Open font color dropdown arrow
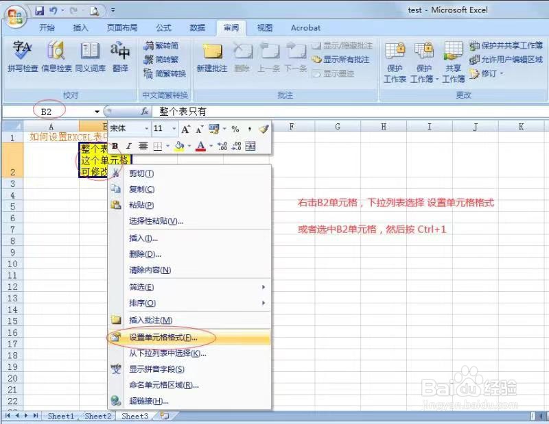The width and height of the screenshot is (549, 424). click(211, 146)
